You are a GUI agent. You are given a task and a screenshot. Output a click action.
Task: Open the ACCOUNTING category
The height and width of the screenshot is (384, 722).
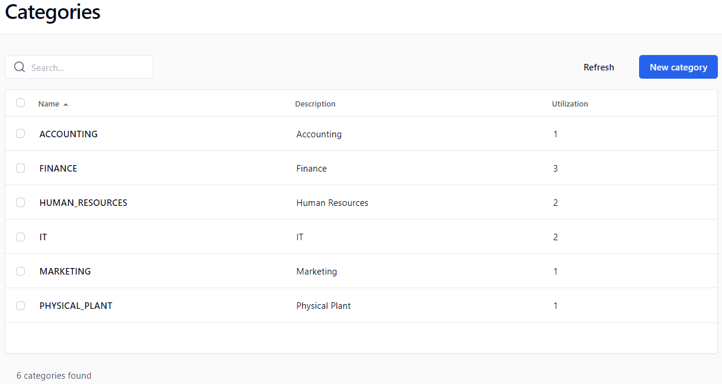pos(69,134)
